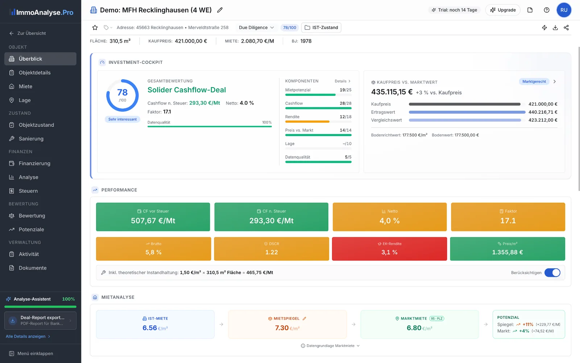Expand Datengrundlage Marktmiete
The height and width of the screenshot is (363, 580).
click(x=330, y=346)
